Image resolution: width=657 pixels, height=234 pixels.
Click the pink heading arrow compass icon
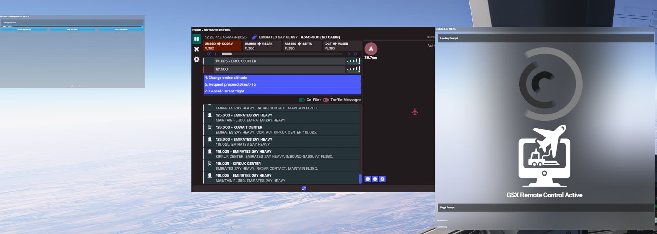click(371, 49)
